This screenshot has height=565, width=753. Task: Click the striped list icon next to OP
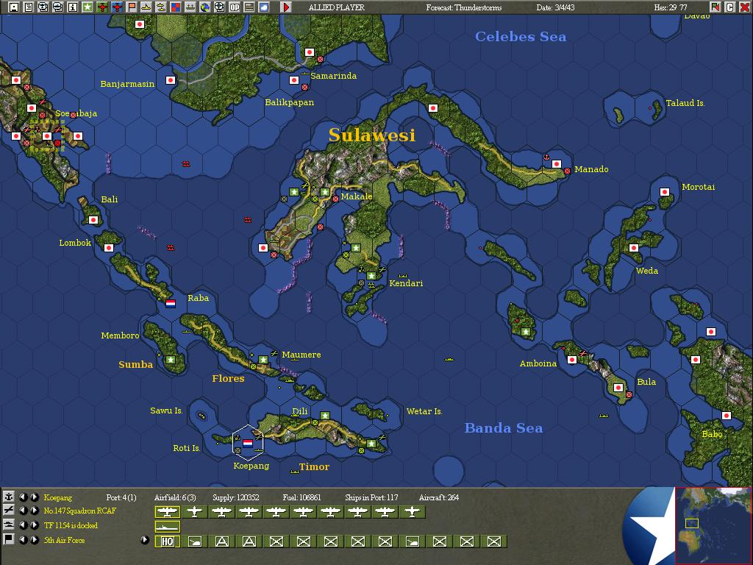249,7
